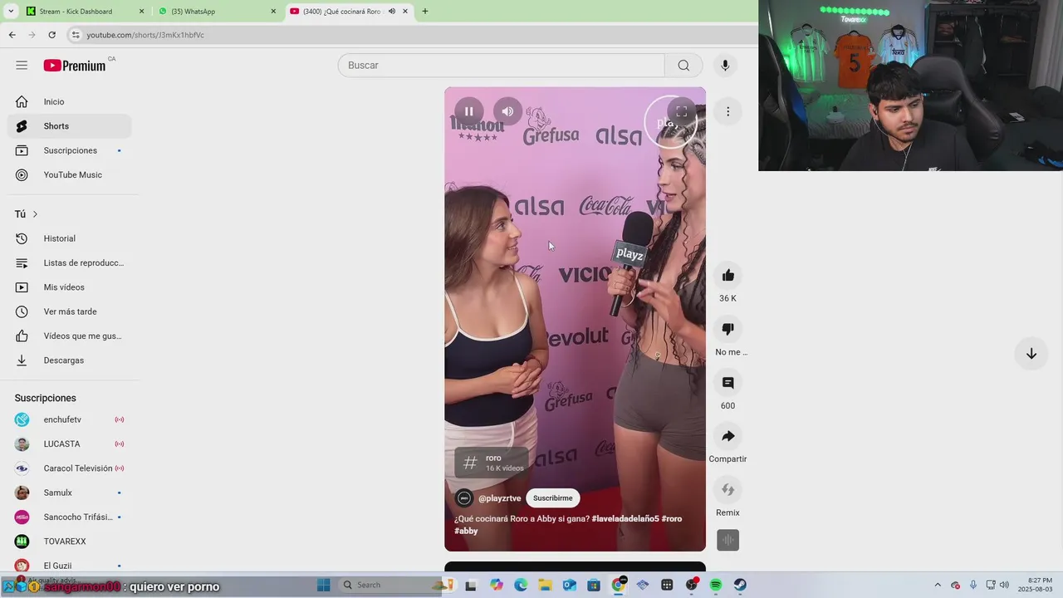Expand the Tú section chevron
Viewport: 1063px width, 598px height.
point(35,214)
